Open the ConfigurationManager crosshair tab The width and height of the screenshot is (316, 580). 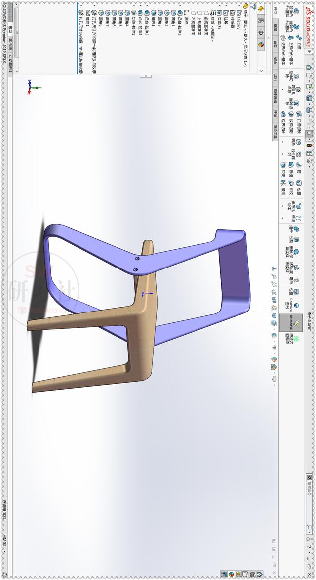(260, 33)
